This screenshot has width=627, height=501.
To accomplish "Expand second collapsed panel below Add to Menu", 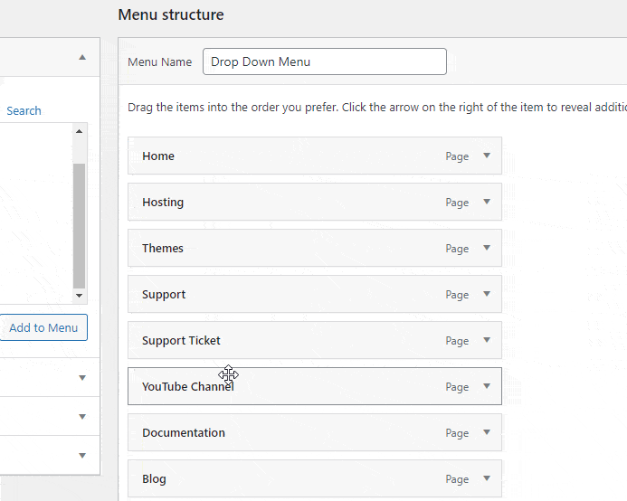I will pyautogui.click(x=82, y=416).
